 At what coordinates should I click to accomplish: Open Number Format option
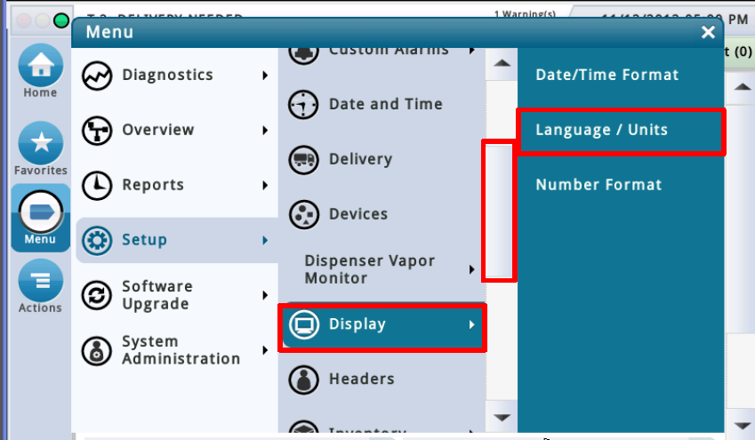click(x=598, y=185)
